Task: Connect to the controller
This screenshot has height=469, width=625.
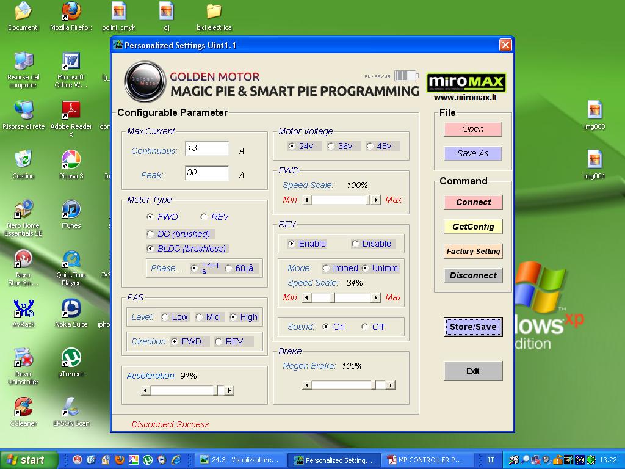Action: point(473,202)
